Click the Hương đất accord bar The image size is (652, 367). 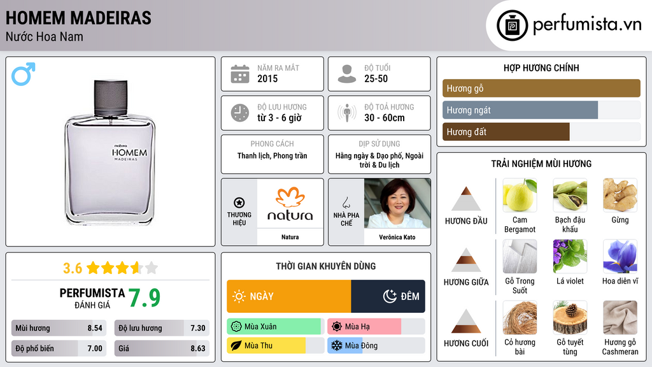tap(541, 132)
